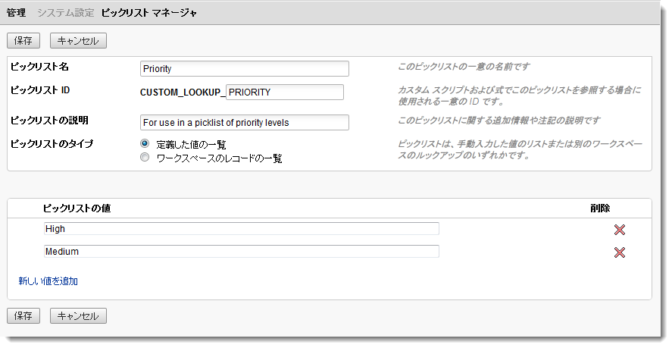The image size is (672, 348).
Task: Edit the ピックリストの説明 description field
Action: pos(244,122)
